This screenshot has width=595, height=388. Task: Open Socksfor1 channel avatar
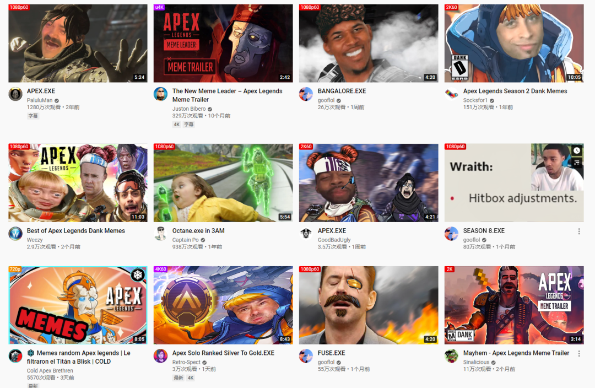click(451, 94)
